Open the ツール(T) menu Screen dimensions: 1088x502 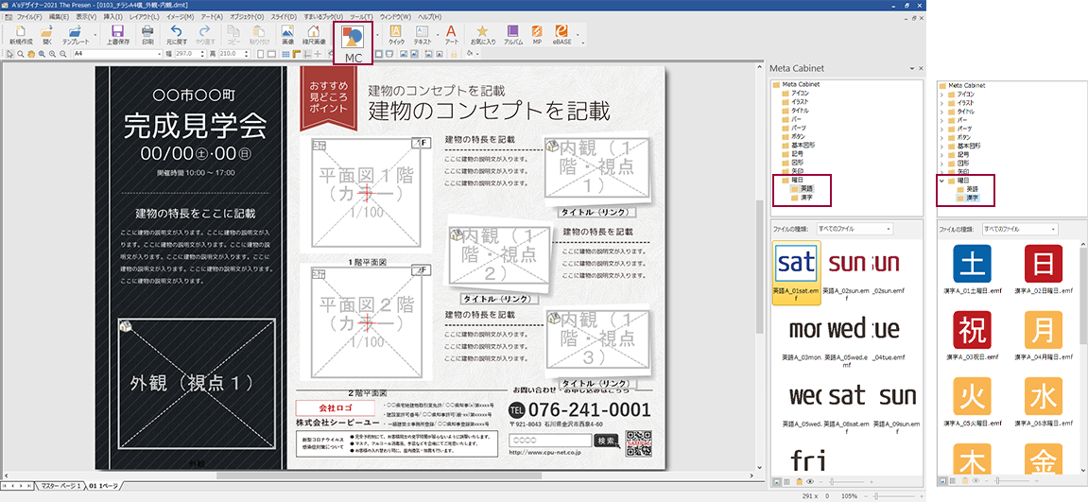click(361, 16)
